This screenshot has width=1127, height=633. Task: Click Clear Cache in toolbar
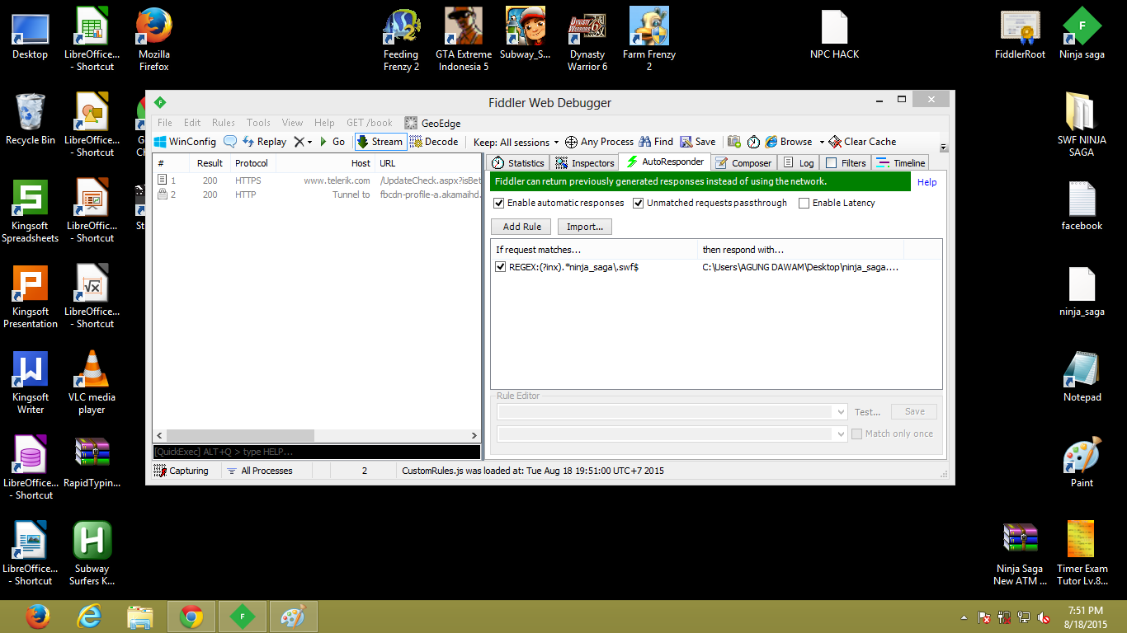tap(863, 142)
